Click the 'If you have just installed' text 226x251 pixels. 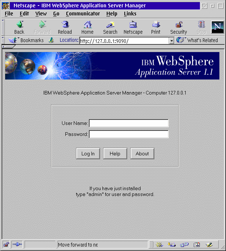pyautogui.click(x=115, y=188)
